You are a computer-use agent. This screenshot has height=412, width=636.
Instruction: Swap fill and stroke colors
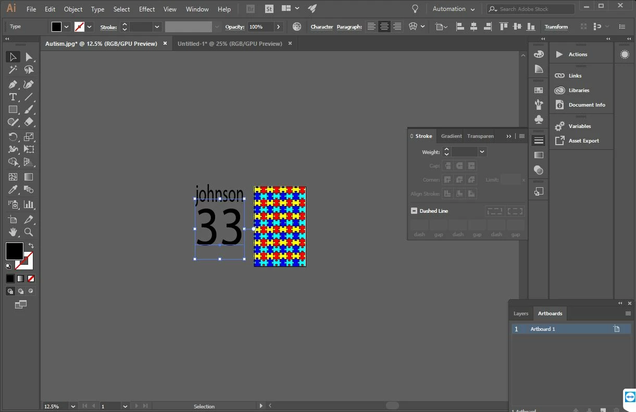(31, 246)
